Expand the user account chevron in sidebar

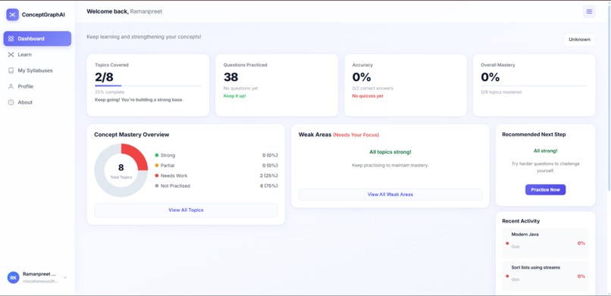[x=65, y=277]
